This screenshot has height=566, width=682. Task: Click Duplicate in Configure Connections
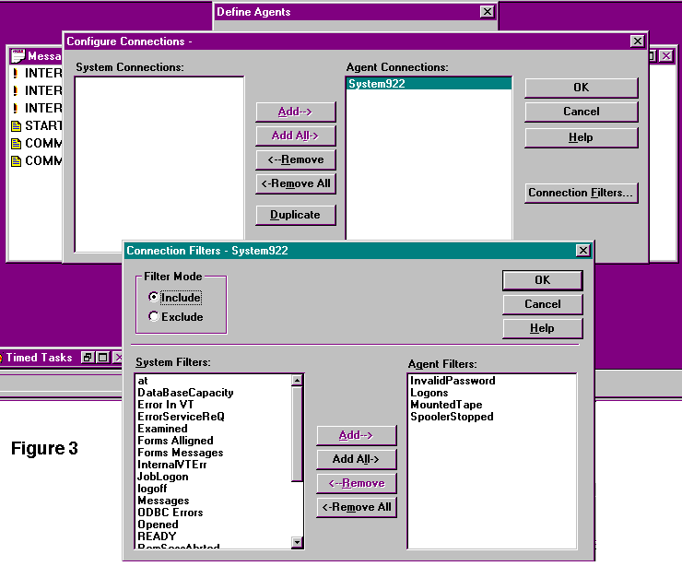coord(295,215)
